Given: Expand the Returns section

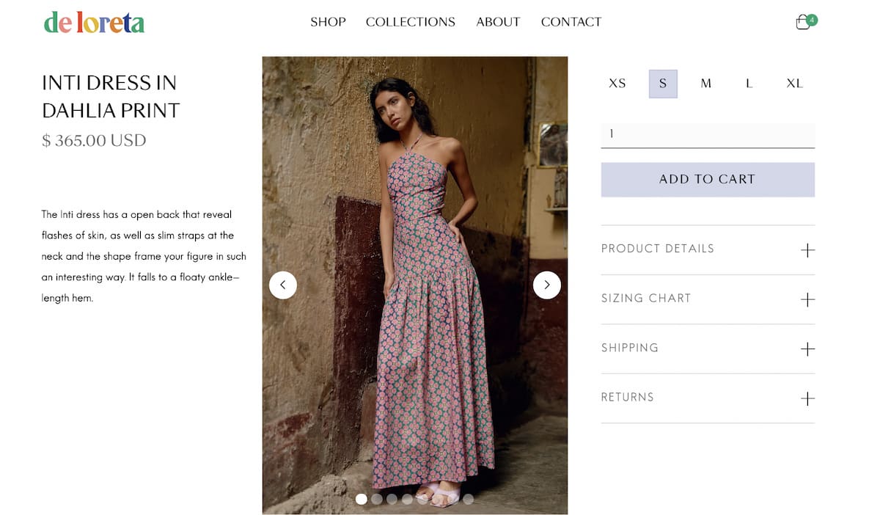Looking at the screenshot, I should click(x=708, y=398).
